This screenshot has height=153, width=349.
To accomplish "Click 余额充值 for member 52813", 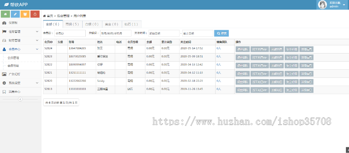I will click(276, 90).
